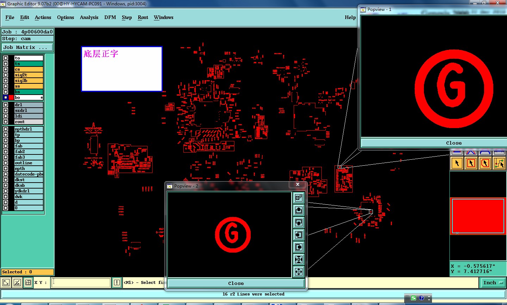Click the Selected : 0 status field
The height and width of the screenshot is (305, 507).
tap(27, 272)
